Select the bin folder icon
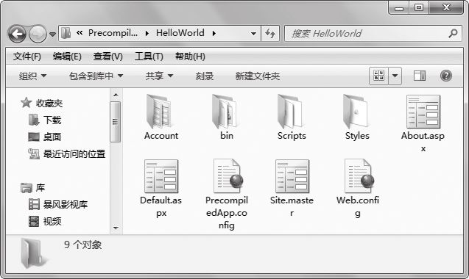Screen dimensions: 469x279 (225, 112)
